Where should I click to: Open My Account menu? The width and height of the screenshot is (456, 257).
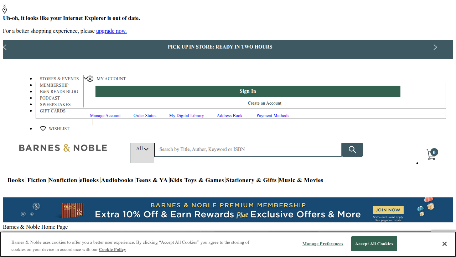pos(111,79)
